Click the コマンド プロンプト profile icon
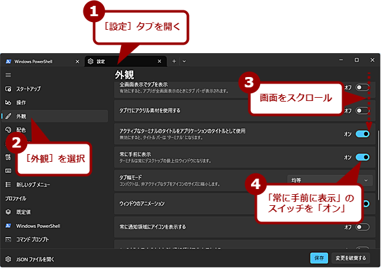This screenshot has height=268, width=381. pyautogui.click(x=8, y=240)
